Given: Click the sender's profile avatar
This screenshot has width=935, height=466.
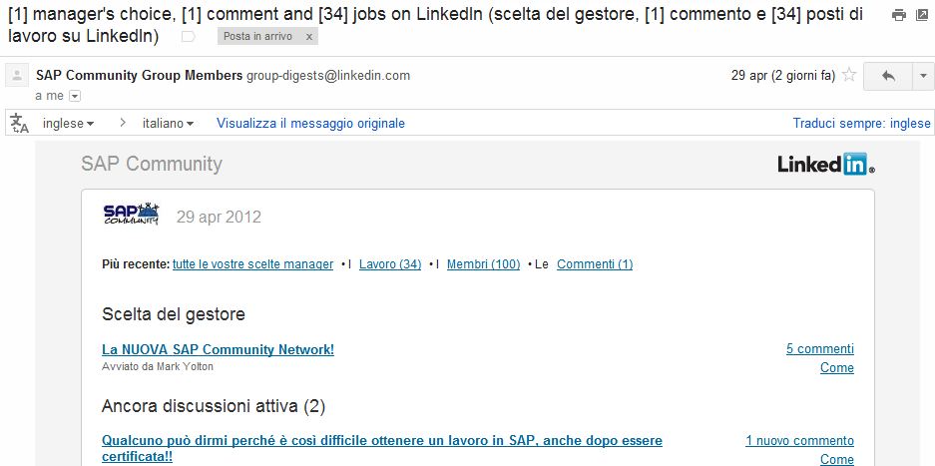Looking at the screenshot, I should [17, 76].
